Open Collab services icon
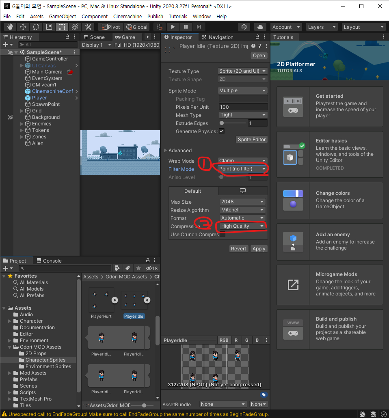Screen dimensions: 389x418 (x=244, y=27)
